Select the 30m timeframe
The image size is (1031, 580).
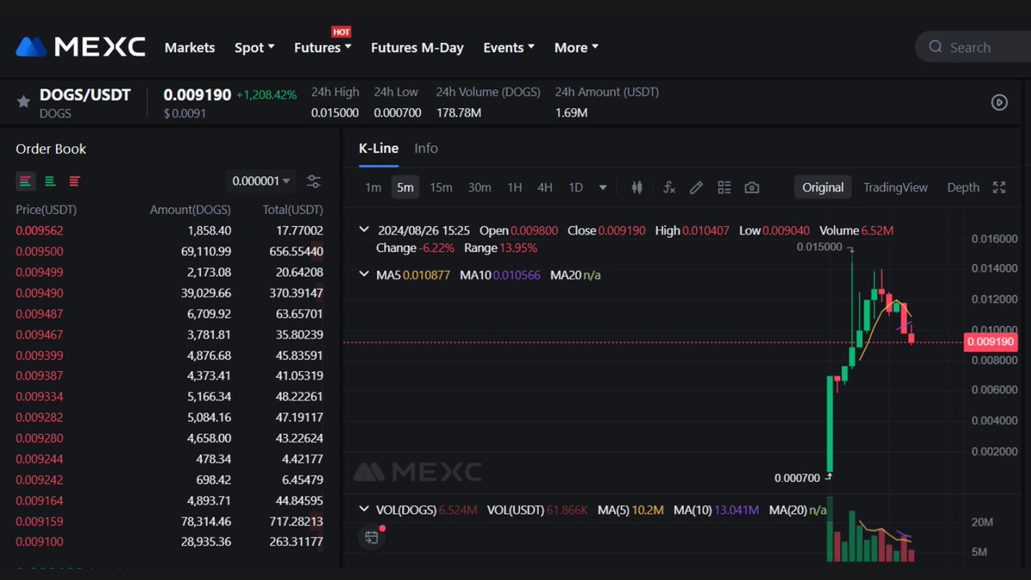coord(479,187)
